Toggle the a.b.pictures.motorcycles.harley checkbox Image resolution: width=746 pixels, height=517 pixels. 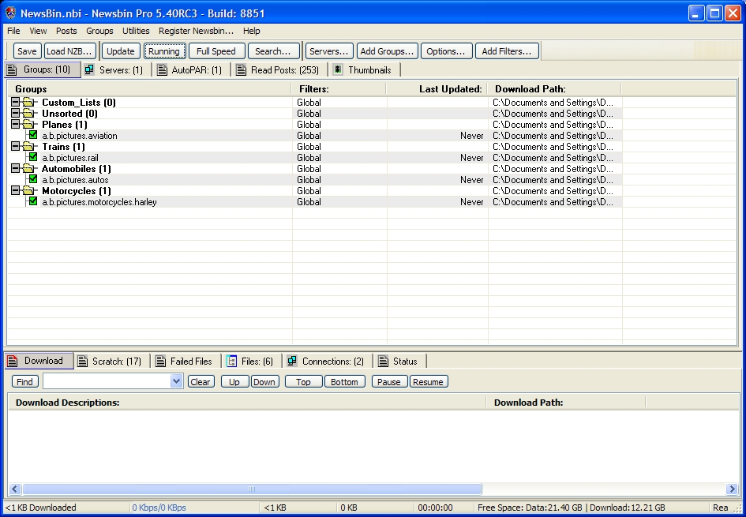[33, 201]
